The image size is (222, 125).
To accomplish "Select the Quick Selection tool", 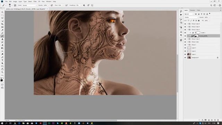I will 2,21.
